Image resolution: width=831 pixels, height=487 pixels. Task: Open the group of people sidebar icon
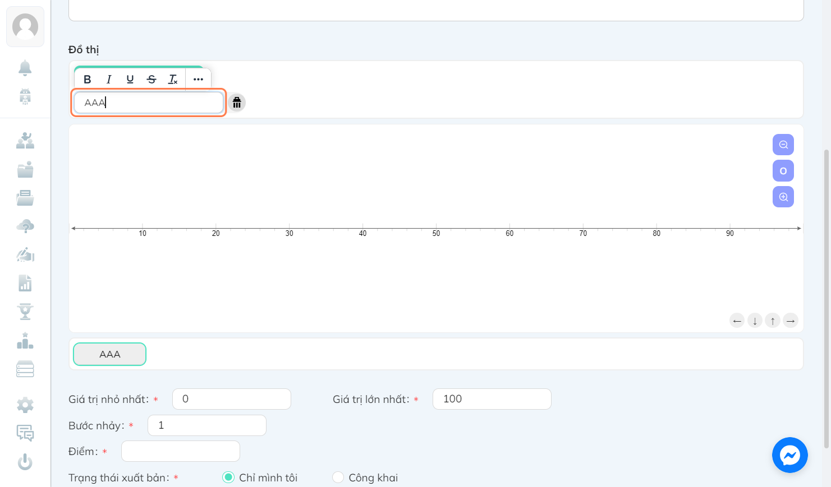tap(25, 140)
